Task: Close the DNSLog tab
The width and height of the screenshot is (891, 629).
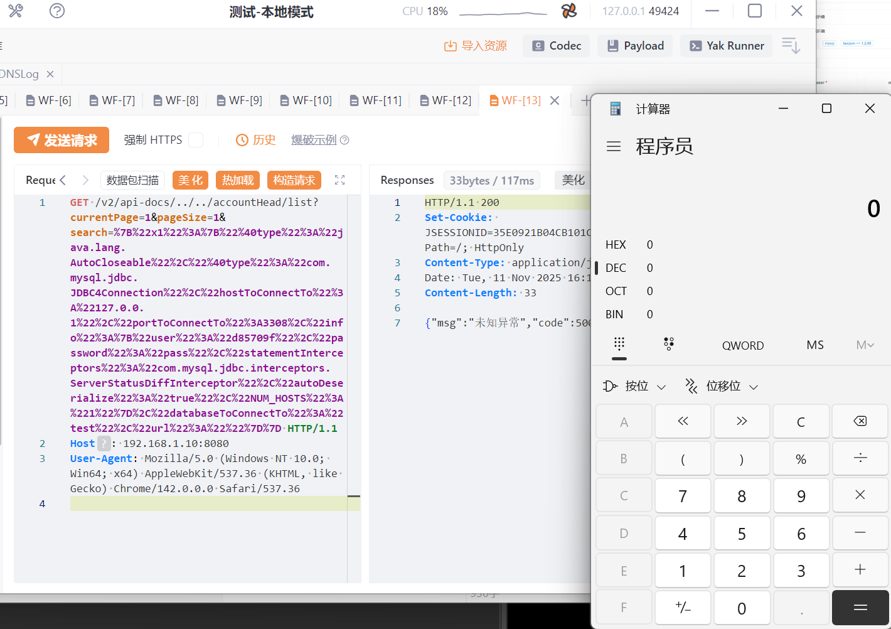Action: click(50, 74)
